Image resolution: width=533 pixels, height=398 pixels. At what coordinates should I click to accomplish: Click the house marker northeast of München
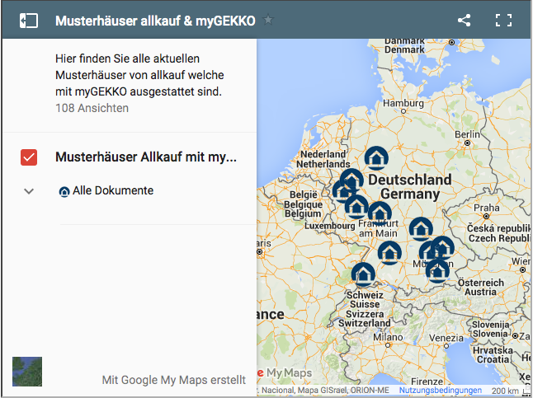point(442,247)
